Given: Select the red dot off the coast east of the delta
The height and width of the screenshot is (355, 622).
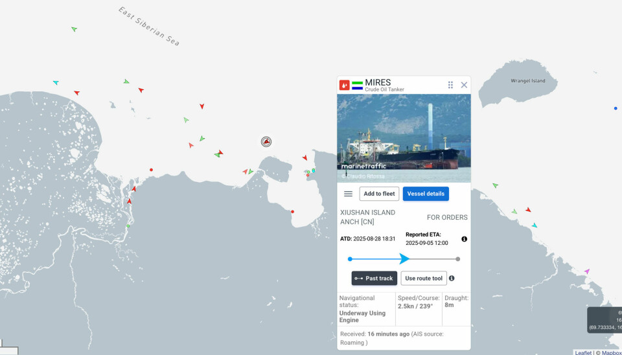Looking at the screenshot, I should point(151,170).
